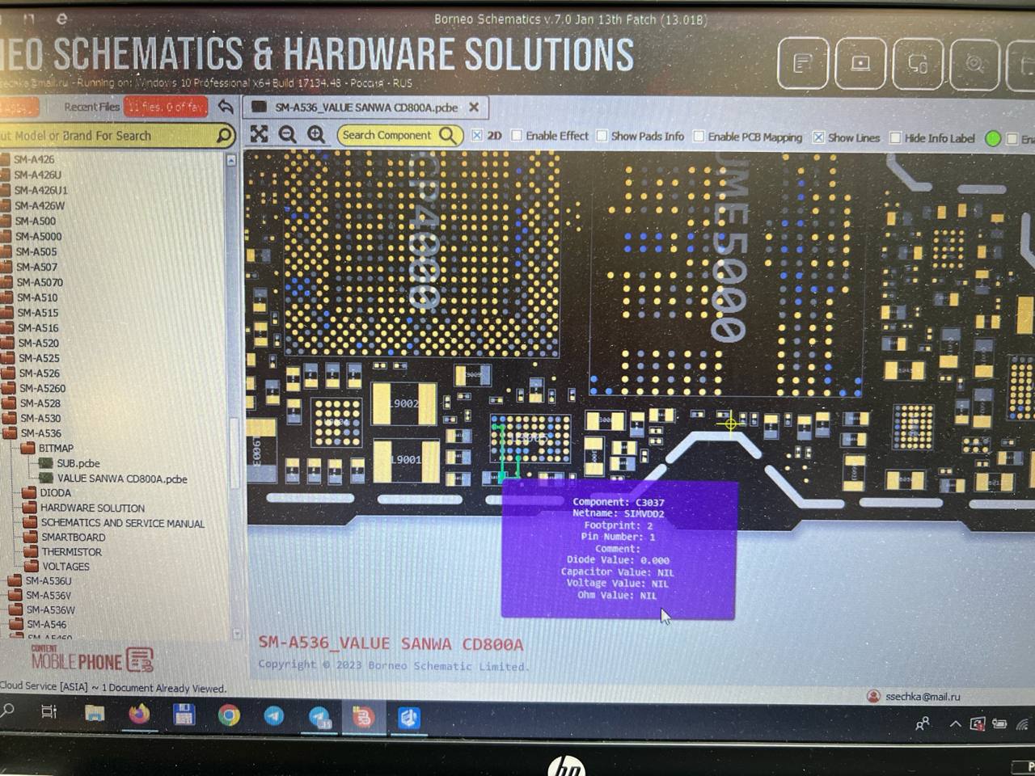Click the floppy disk taskbar icon

[184, 715]
